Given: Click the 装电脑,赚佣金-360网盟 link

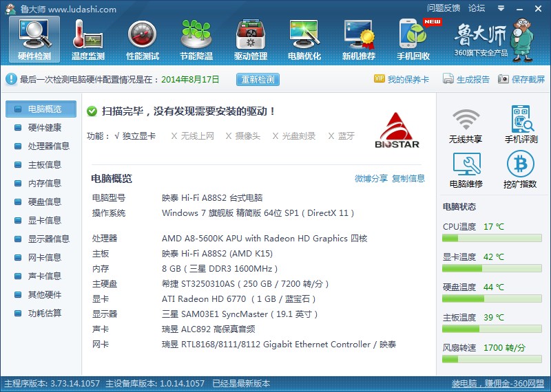Looking at the screenshot, I should coord(497,384).
